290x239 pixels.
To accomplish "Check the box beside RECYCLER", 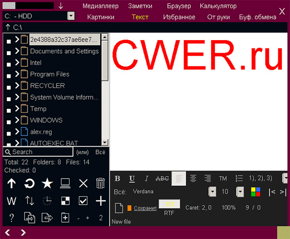I will [9, 88].
